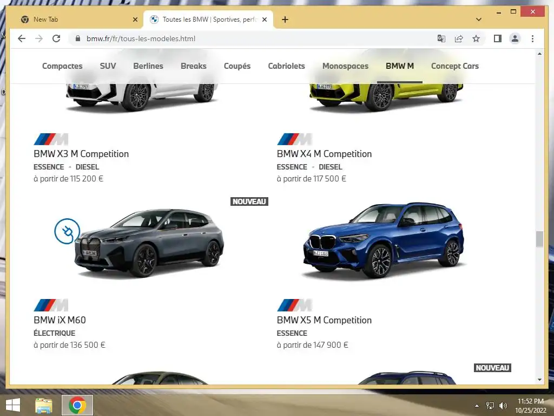Go back using the browser back arrow
Viewport: 554px width, 416px height.
[x=22, y=38]
